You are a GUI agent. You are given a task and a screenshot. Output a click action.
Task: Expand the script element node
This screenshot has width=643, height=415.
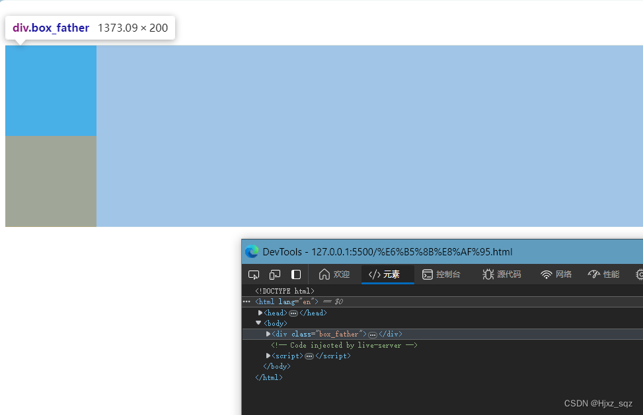click(x=268, y=356)
